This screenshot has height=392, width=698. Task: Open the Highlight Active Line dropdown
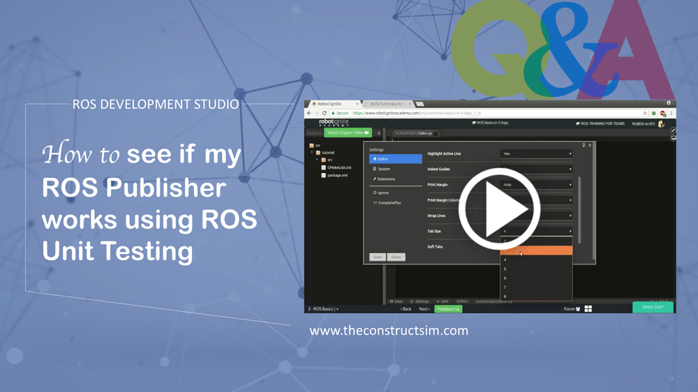(536, 153)
